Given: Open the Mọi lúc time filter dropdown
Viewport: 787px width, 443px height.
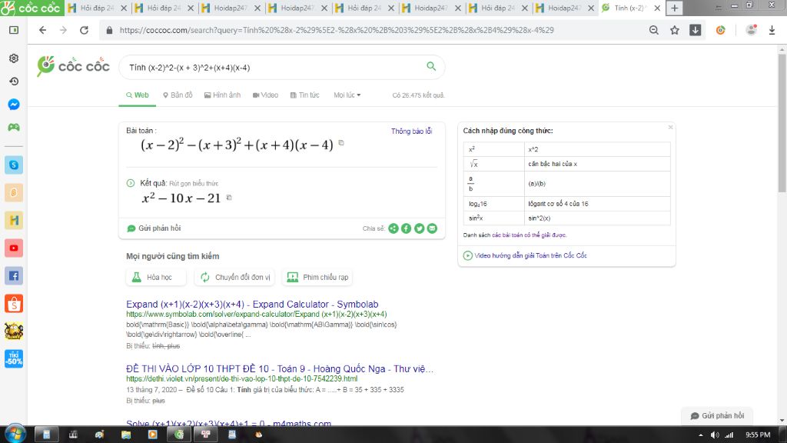Looking at the screenshot, I should 347,95.
